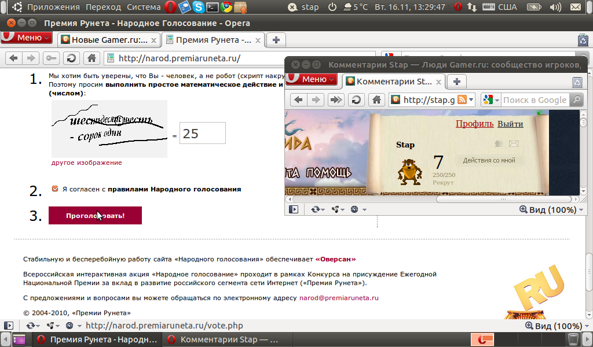Screen dimensions: 593x347
Task: Launch the terminal from top panel
Action: [x=213, y=7]
